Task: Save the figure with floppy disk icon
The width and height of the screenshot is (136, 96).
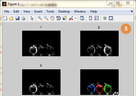Action: pos(17,18)
